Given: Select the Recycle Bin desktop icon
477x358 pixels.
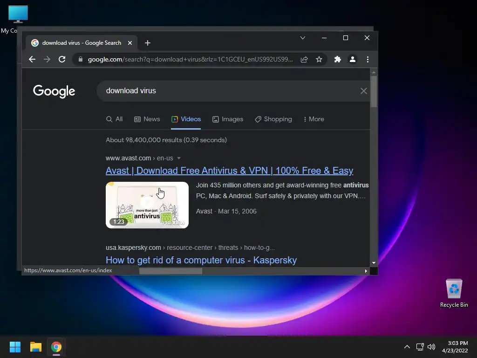Looking at the screenshot, I should [x=454, y=294].
